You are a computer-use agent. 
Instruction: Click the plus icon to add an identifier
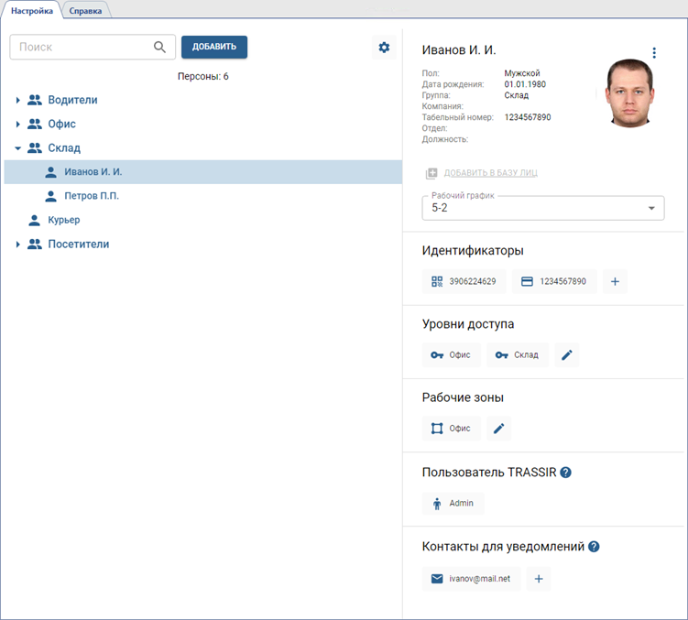(x=615, y=282)
